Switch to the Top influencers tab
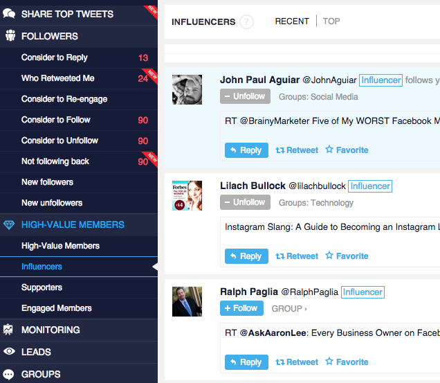 click(x=331, y=21)
